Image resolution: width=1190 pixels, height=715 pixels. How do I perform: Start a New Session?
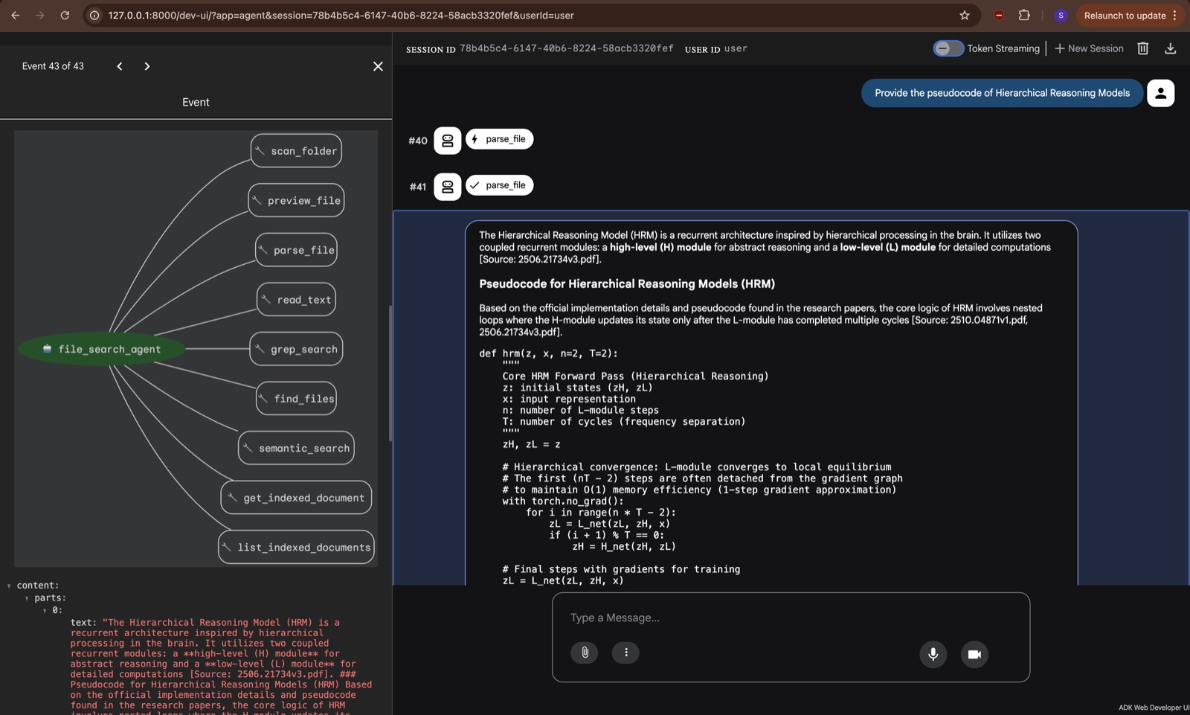coord(1089,48)
